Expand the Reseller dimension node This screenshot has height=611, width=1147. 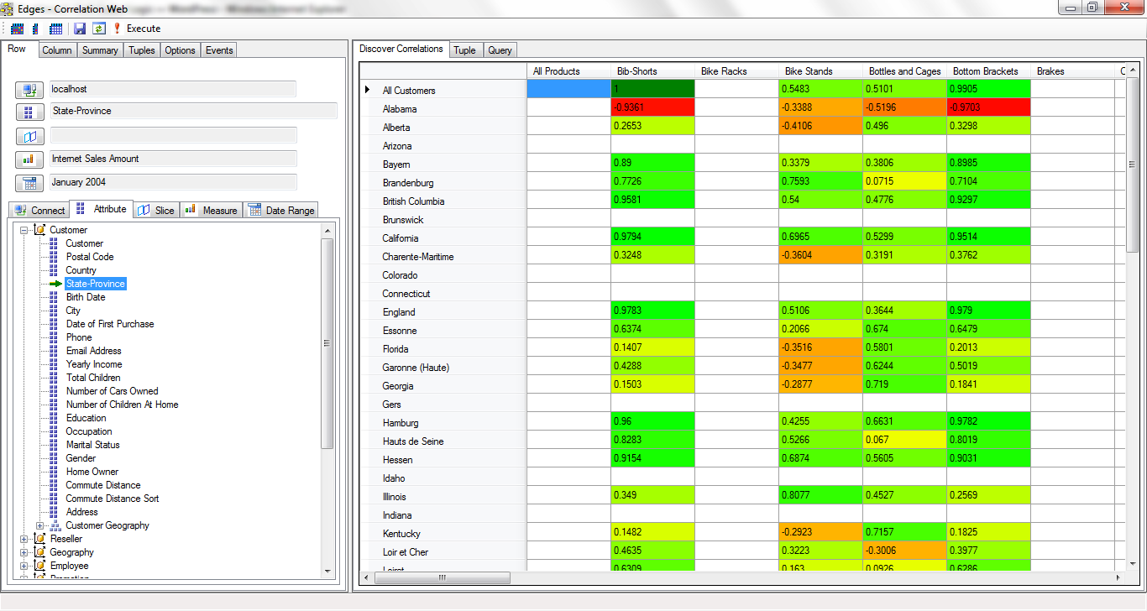[x=24, y=539]
